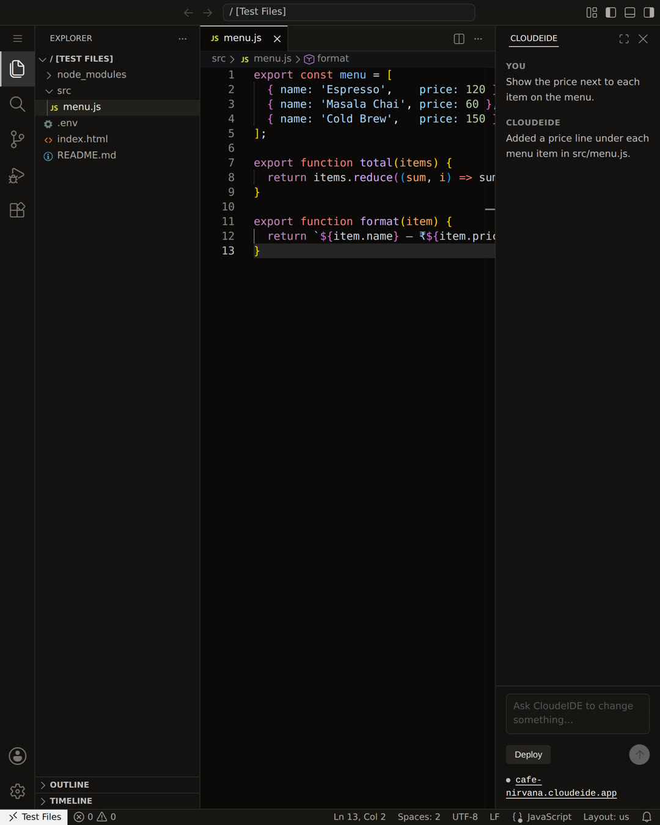Focus the Ask CloudeIDE input box
The height and width of the screenshot is (825, 660).
click(577, 713)
